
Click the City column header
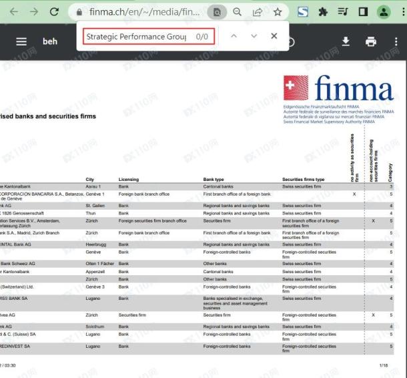tap(89, 180)
